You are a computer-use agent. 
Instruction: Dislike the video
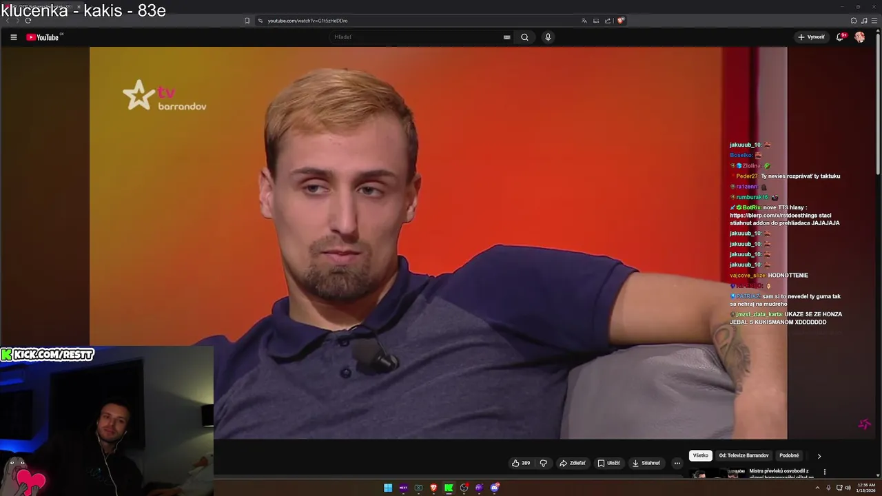[x=543, y=463]
